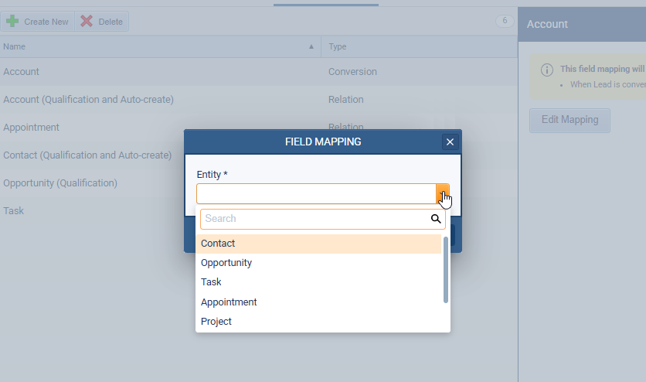The image size is (646, 382).
Task: Click the Entity combo box field
Action: pos(316,193)
